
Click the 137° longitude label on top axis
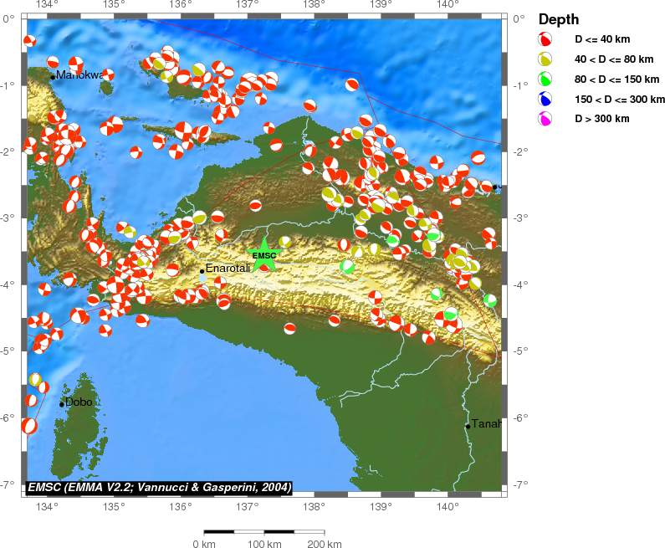(x=247, y=6)
